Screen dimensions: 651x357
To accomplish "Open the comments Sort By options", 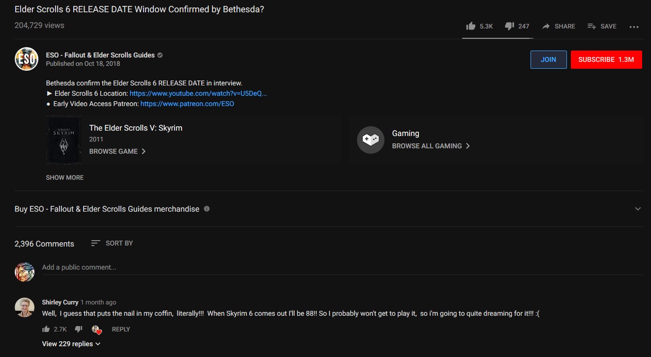I will [x=112, y=243].
